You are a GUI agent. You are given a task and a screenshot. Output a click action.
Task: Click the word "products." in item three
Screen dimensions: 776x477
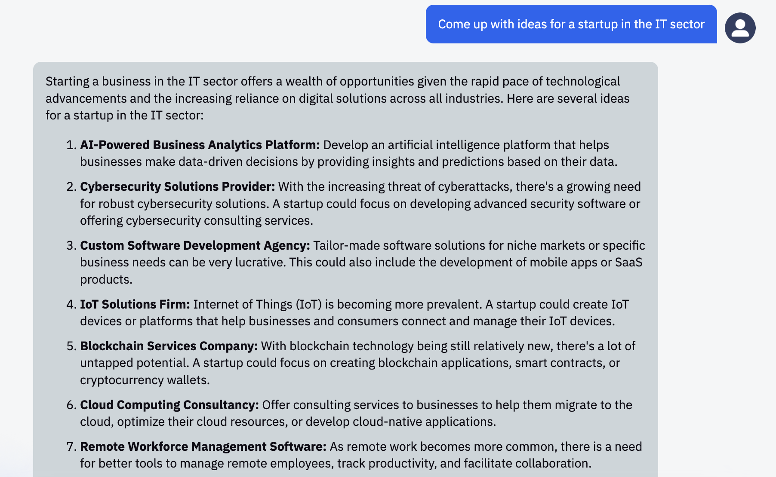[106, 279]
